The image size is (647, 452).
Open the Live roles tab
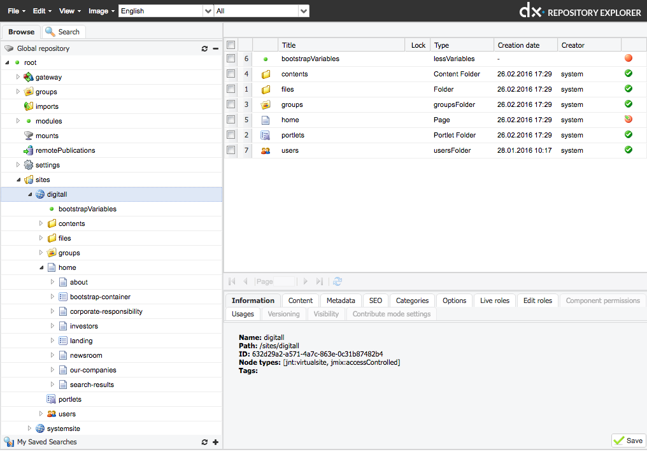pyautogui.click(x=495, y=300)
